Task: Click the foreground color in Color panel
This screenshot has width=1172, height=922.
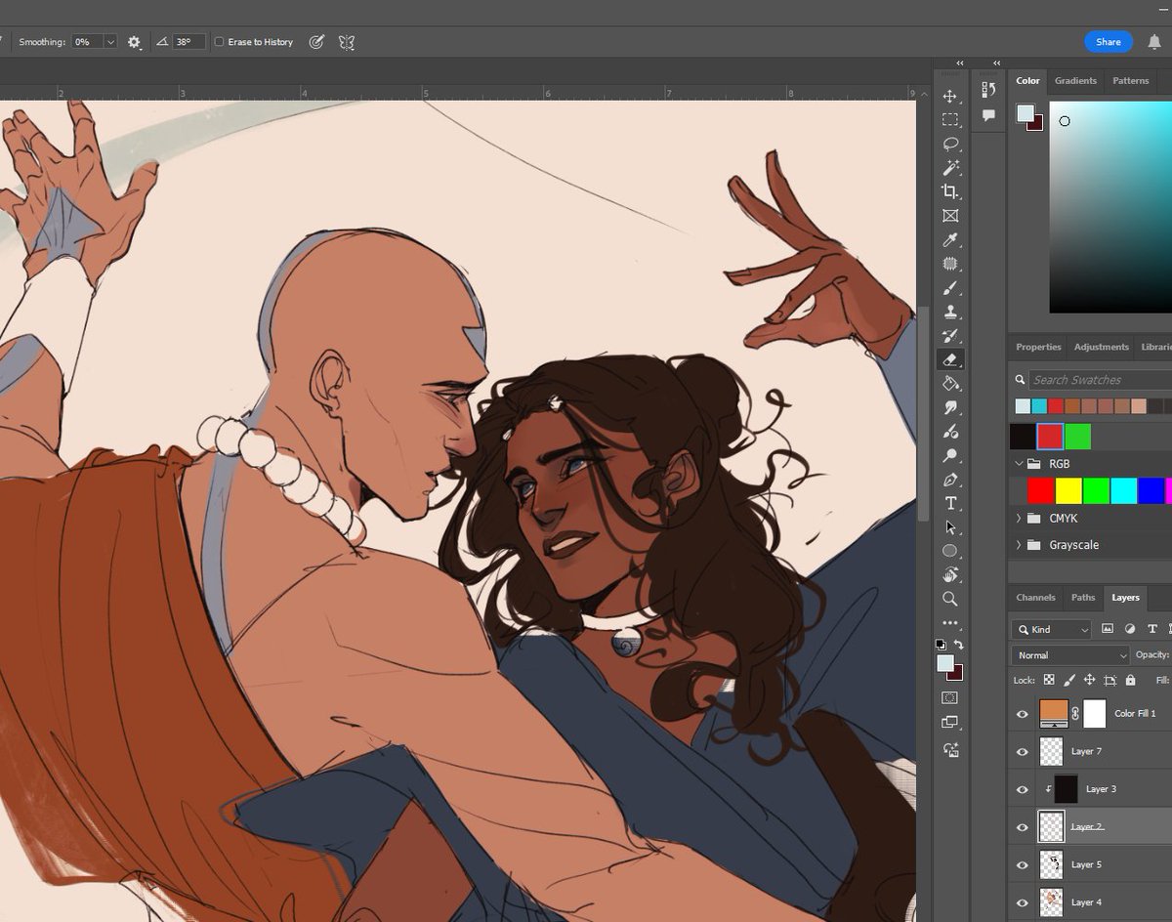Action: [x=1025, y=113]
